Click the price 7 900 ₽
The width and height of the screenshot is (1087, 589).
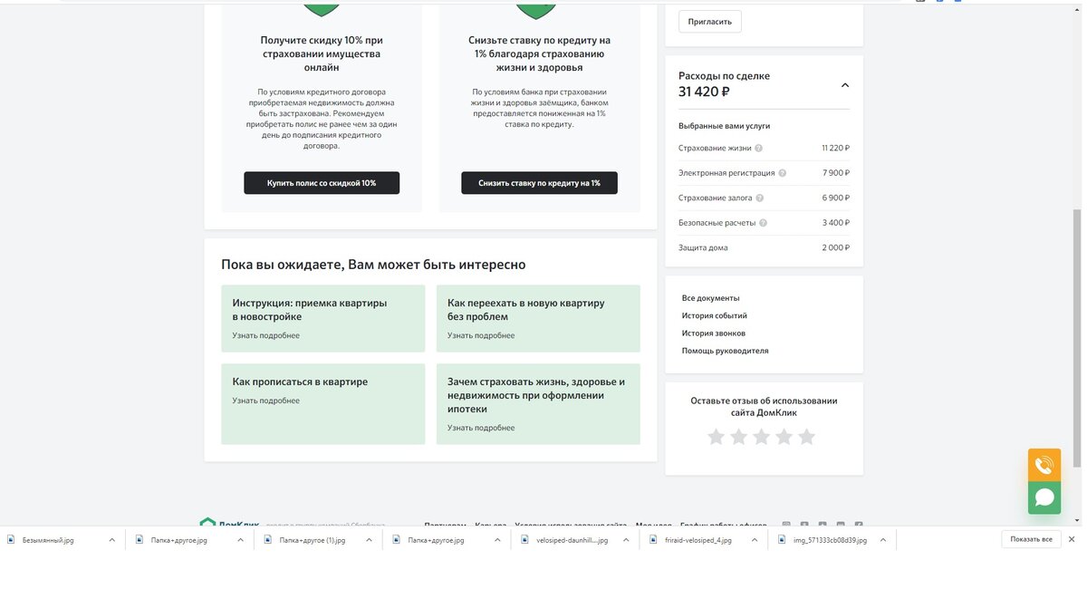836,172
